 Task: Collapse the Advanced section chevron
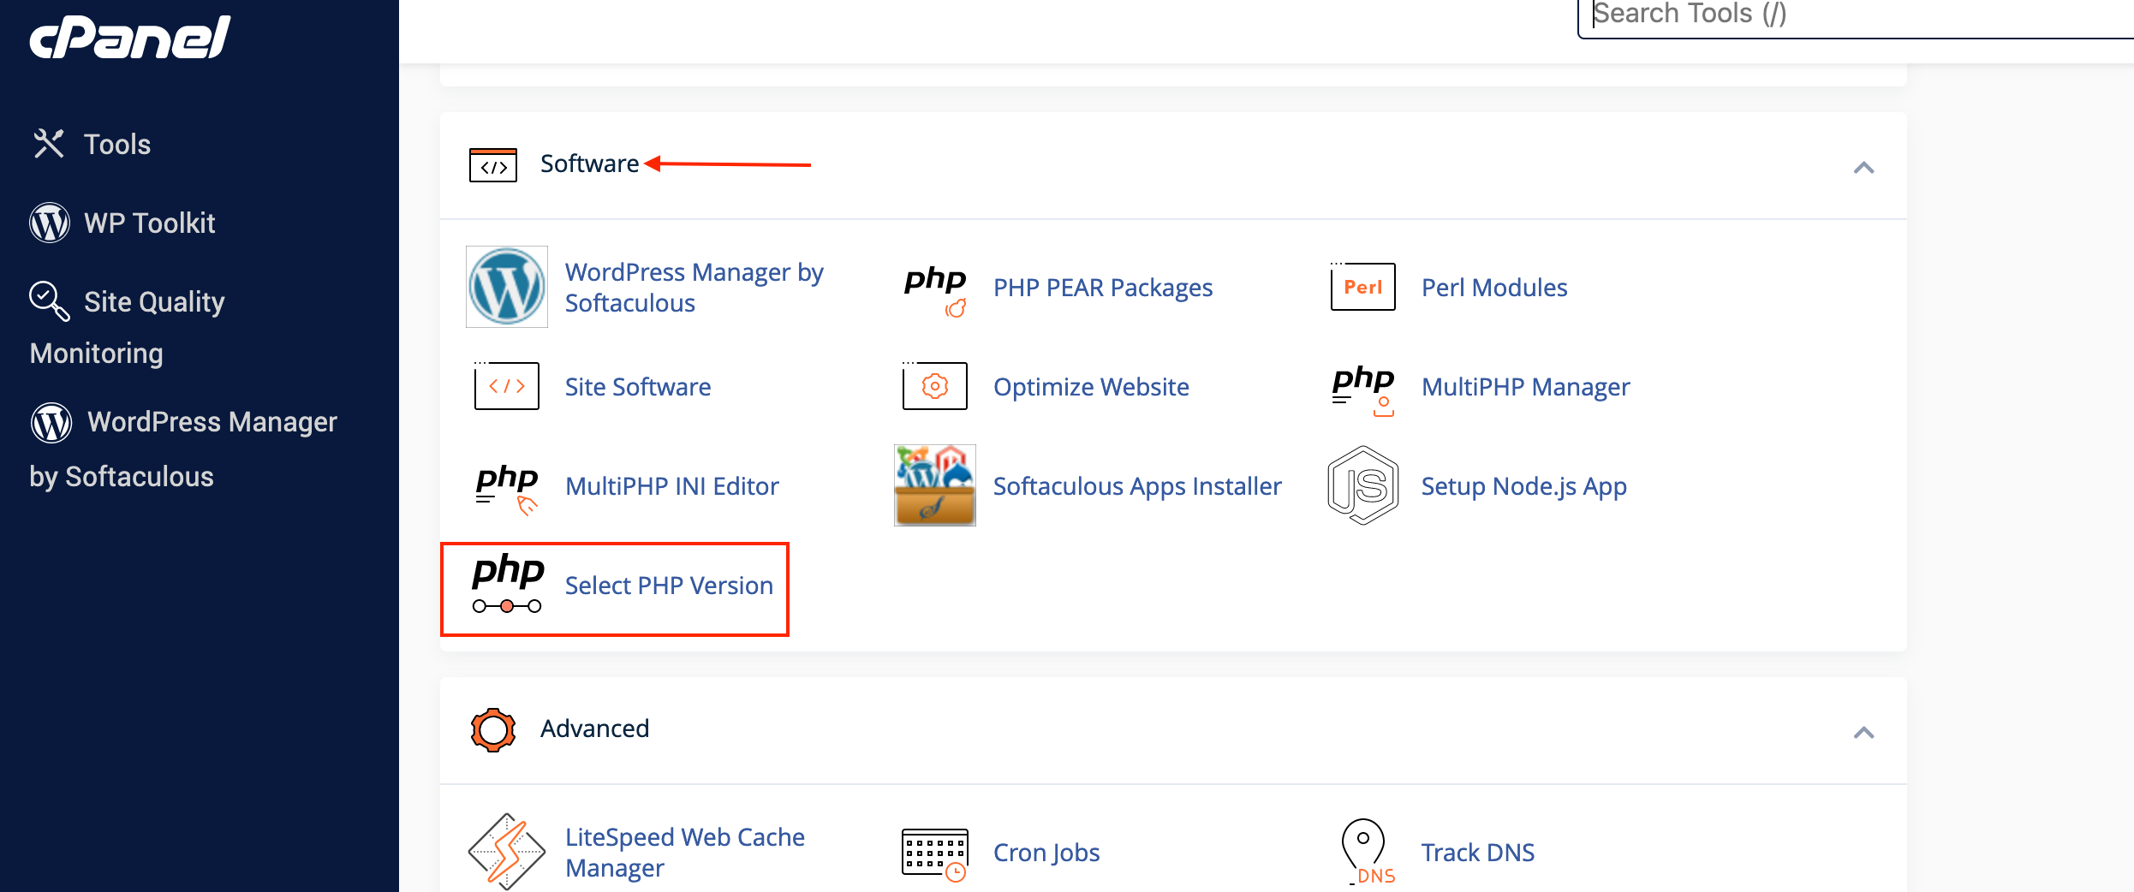(1863, 732)
